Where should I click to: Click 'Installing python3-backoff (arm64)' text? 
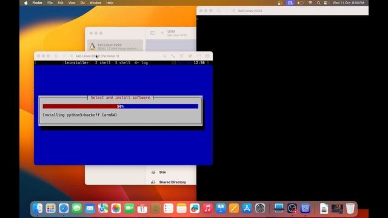click(x=79, y=115)
